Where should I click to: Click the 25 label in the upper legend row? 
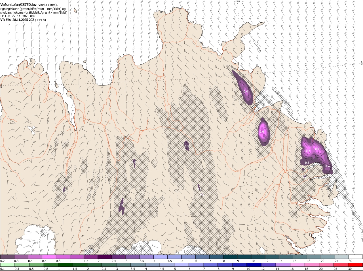[336, 261]
